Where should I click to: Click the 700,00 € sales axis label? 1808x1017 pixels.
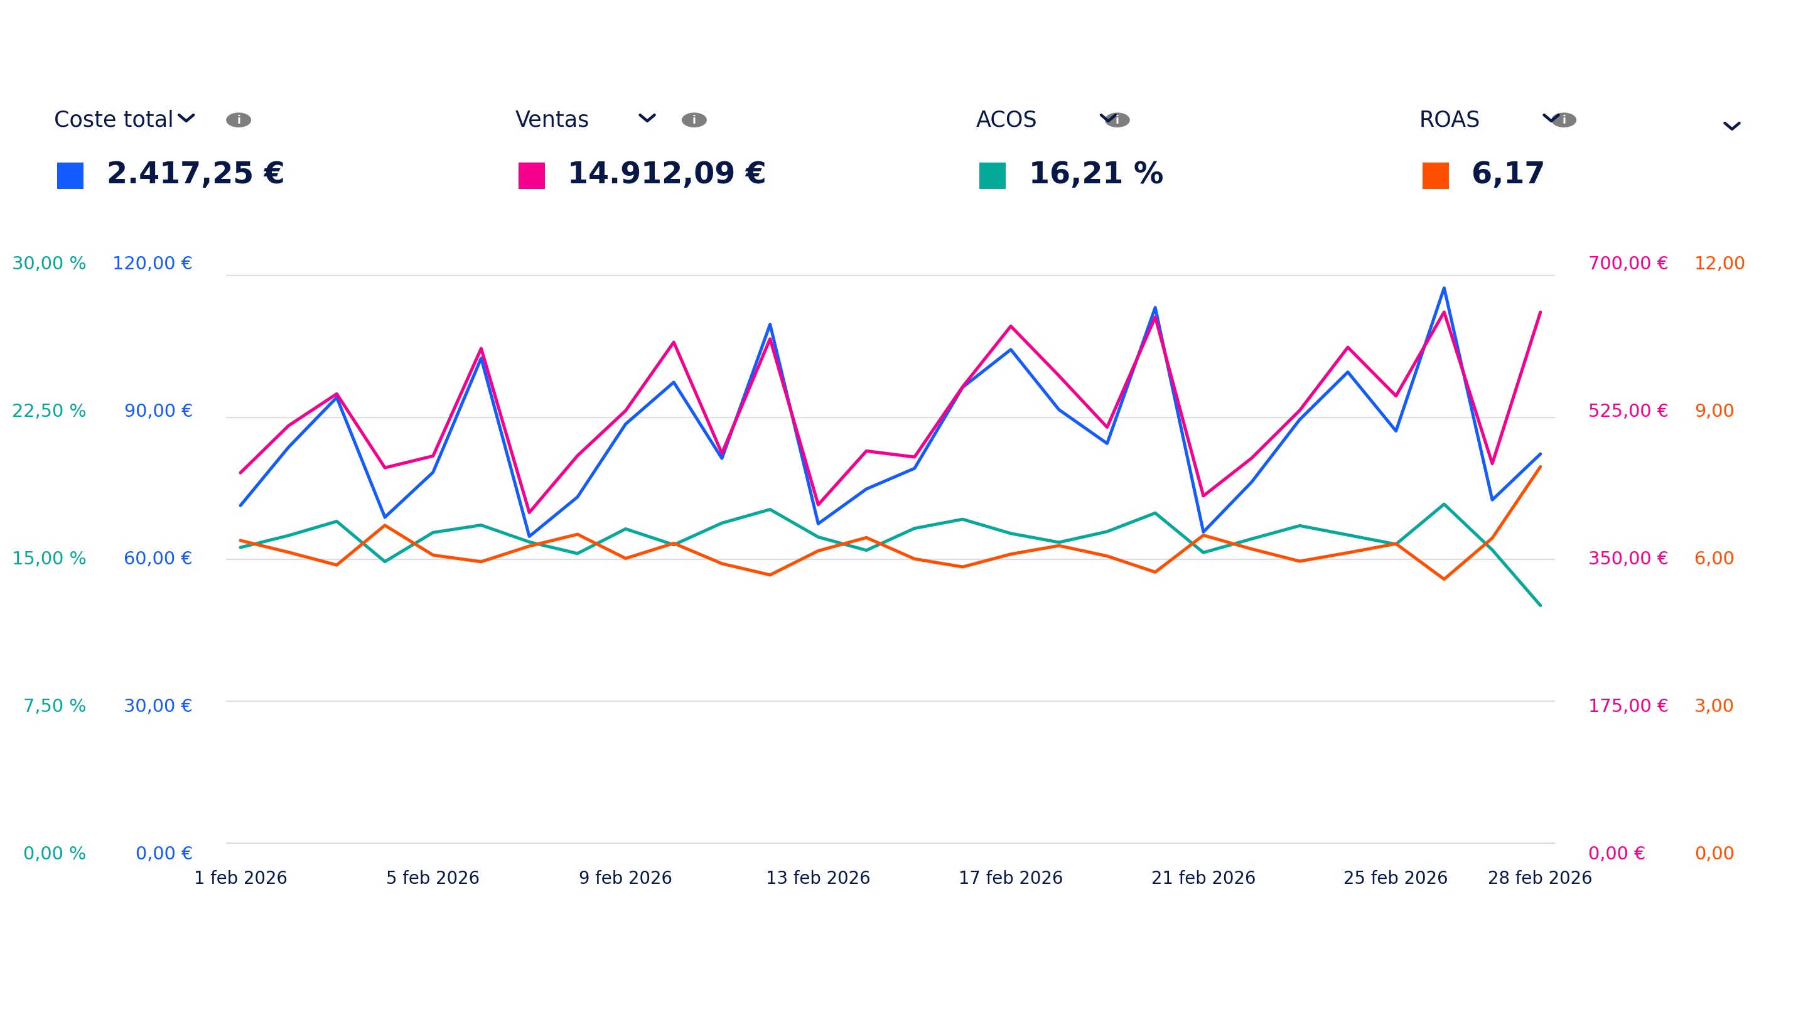[x=1628, y=263]
